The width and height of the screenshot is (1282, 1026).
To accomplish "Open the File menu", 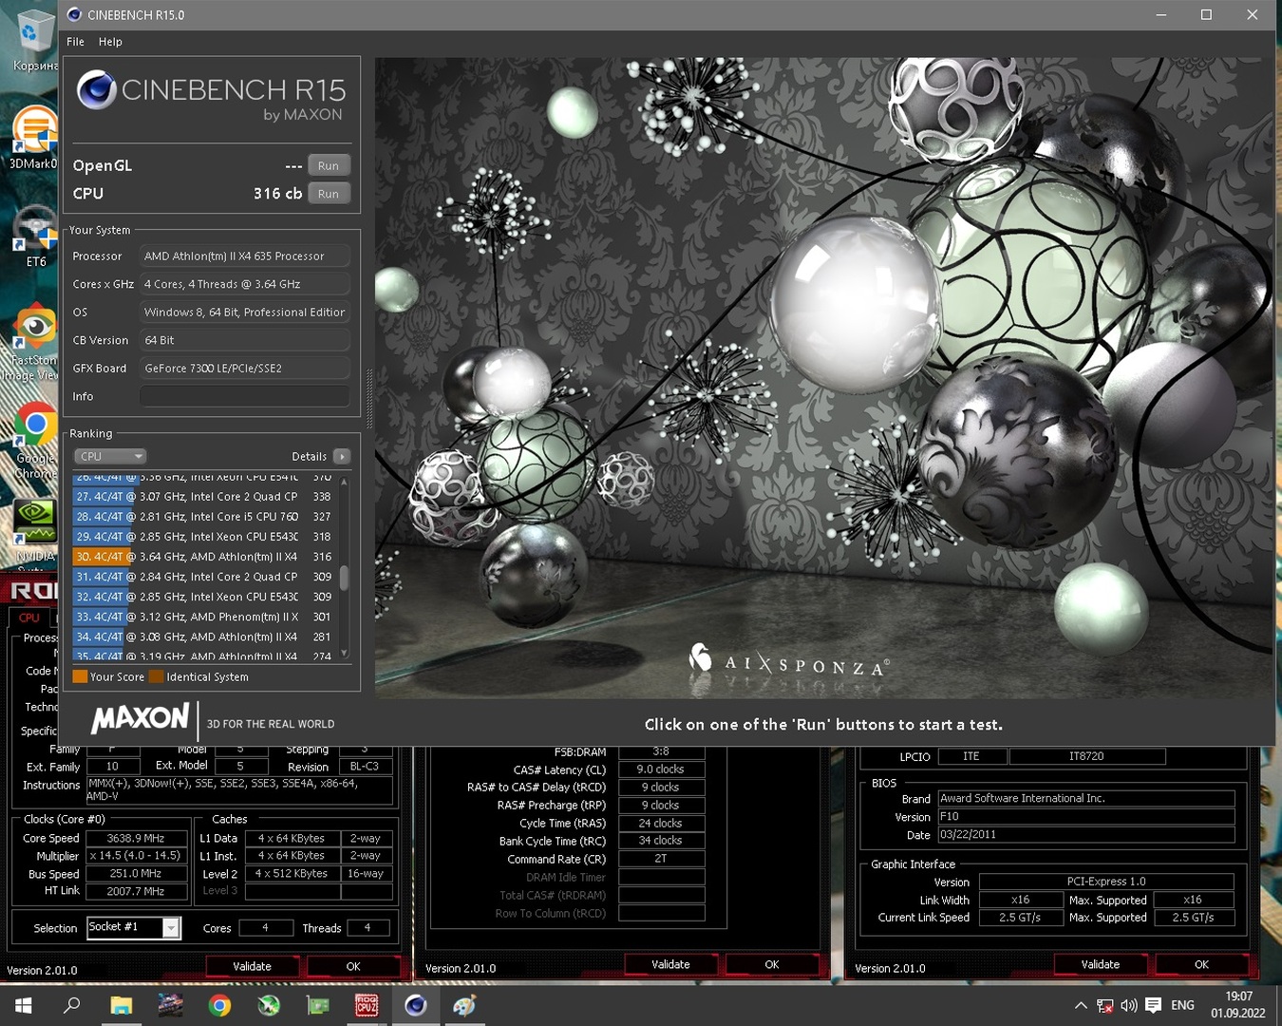I will [x=76, y=42].
